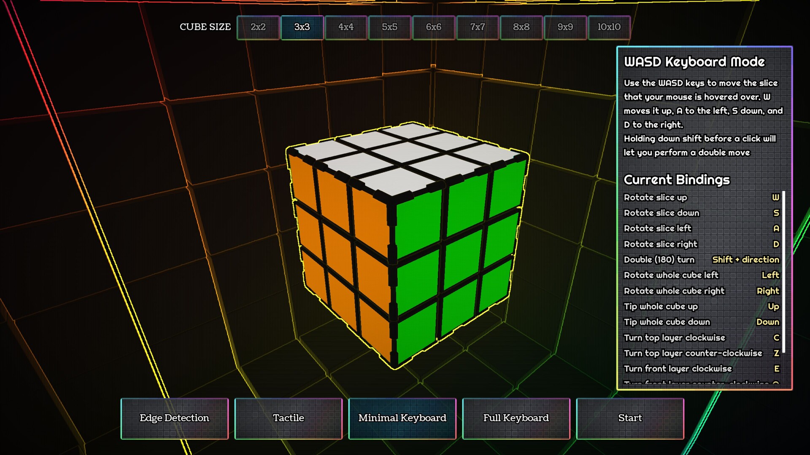The width and height of the screenshot is (810, 455).
Task: Click the 'Tip whole cube up' binding
Action: (x=702, y=306)
